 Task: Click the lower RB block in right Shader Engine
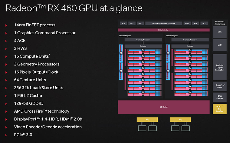tap(168, 71)
